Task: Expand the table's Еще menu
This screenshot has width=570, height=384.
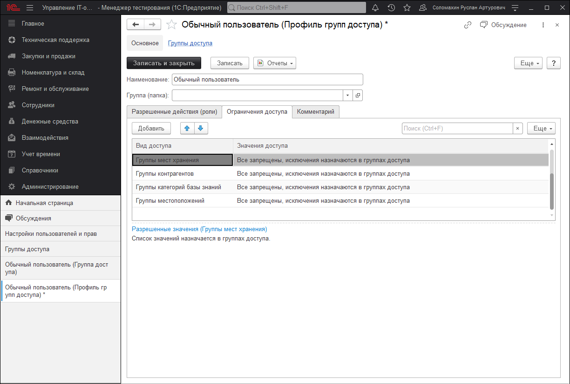Action: [541, 128]
